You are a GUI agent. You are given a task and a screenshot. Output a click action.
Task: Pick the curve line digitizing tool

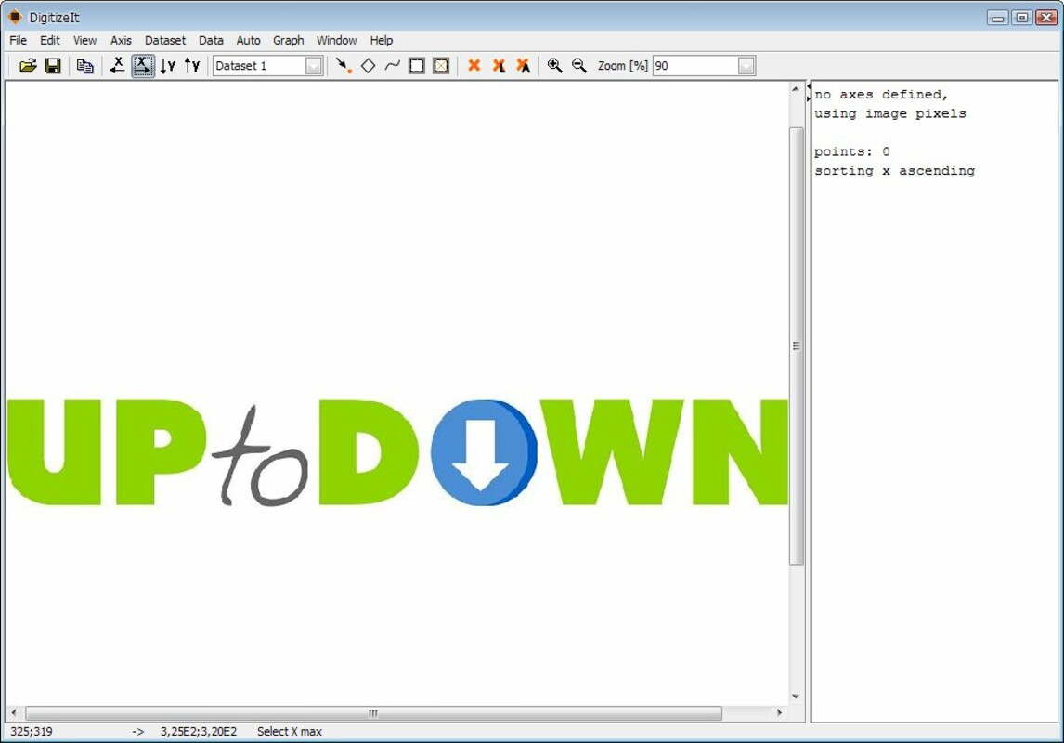pyautogui.click(x=392, y=66)
